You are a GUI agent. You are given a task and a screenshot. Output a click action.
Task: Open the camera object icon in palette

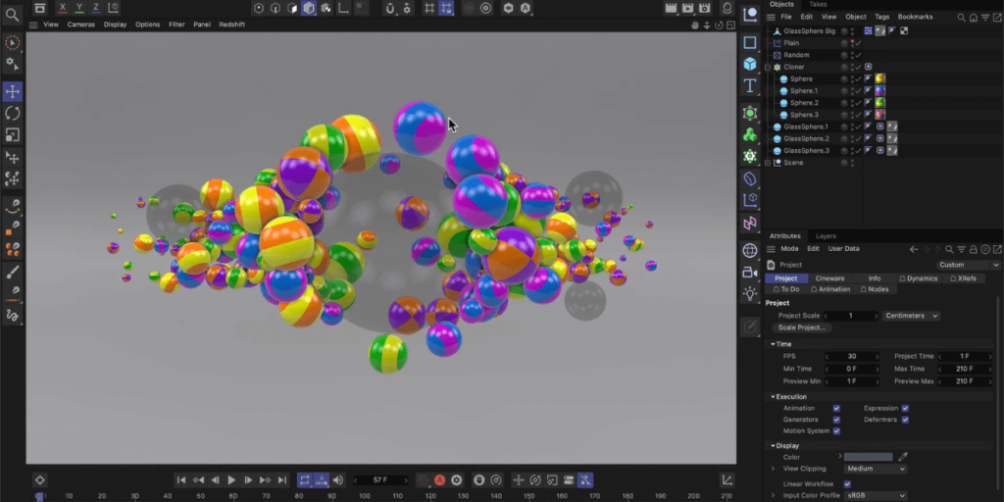[750, 273]
